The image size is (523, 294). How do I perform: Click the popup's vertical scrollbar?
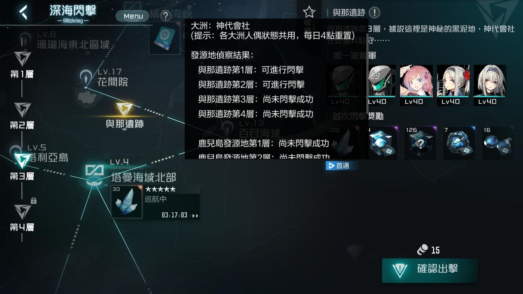[367, 73]
